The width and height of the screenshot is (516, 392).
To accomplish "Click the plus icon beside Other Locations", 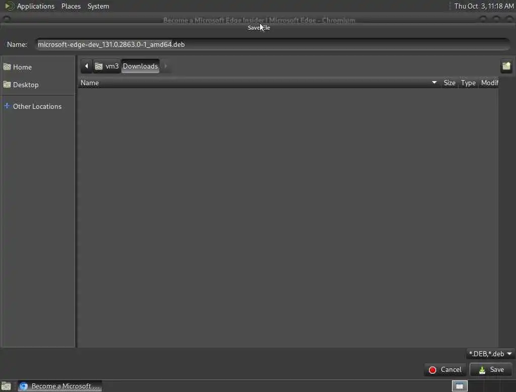I will coord(7,106).
